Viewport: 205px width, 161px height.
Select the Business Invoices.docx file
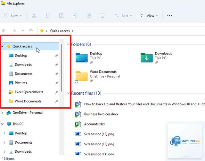101,114
